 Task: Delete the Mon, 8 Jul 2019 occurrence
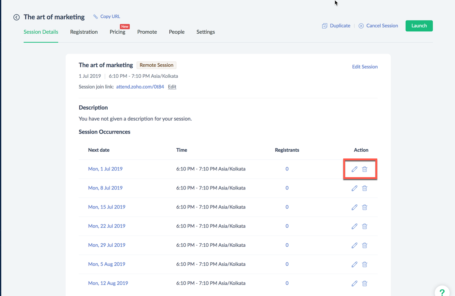365,188
